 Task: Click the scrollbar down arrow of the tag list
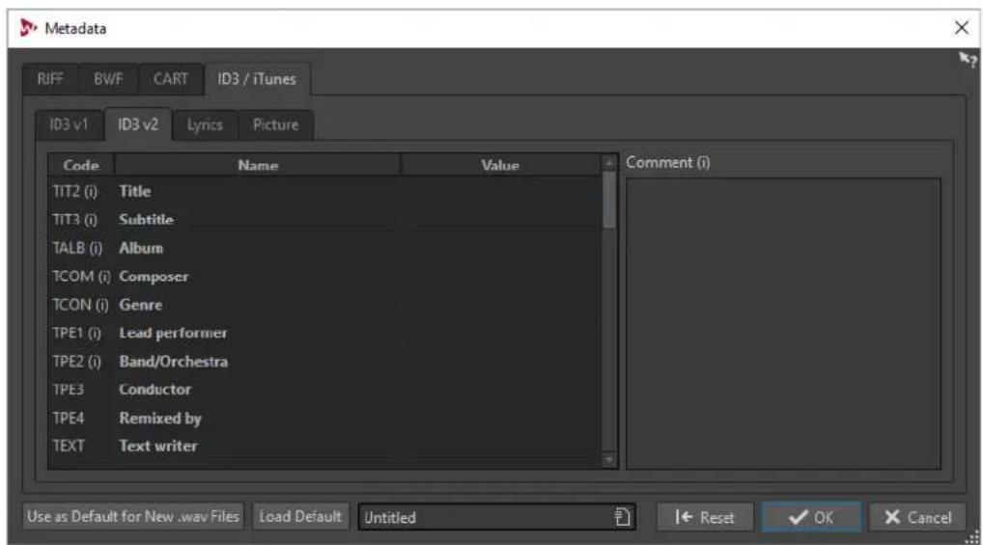tap(608, 460)
